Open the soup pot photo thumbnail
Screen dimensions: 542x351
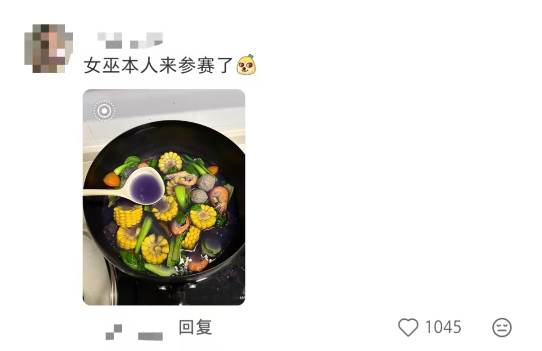164,197
